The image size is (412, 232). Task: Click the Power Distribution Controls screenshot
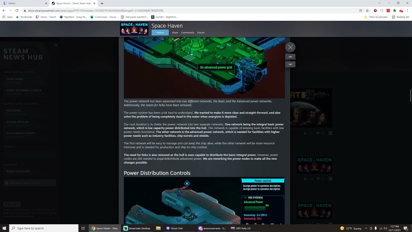[204, 201]
